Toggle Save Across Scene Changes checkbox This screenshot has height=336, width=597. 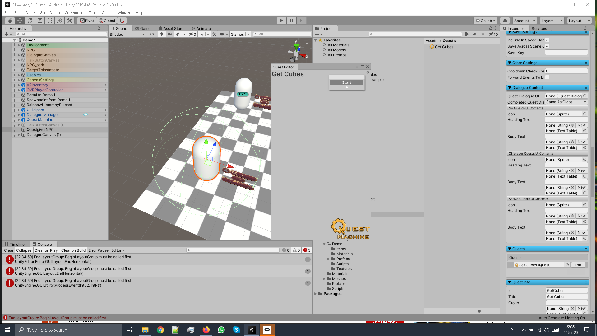(x=547, y=46)
